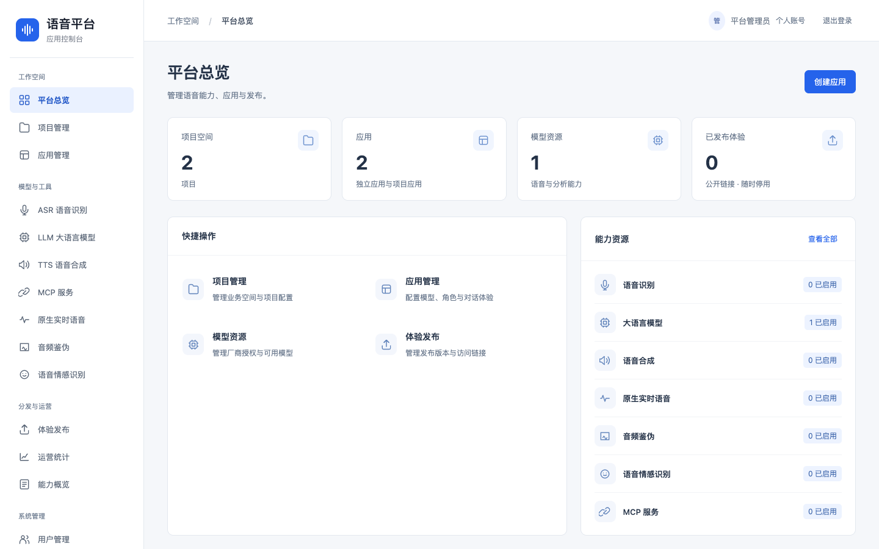Open 项目管理 in the sidebar
Image resolution: width=879 pixels, height=549 pixels.
coord(71,127)
